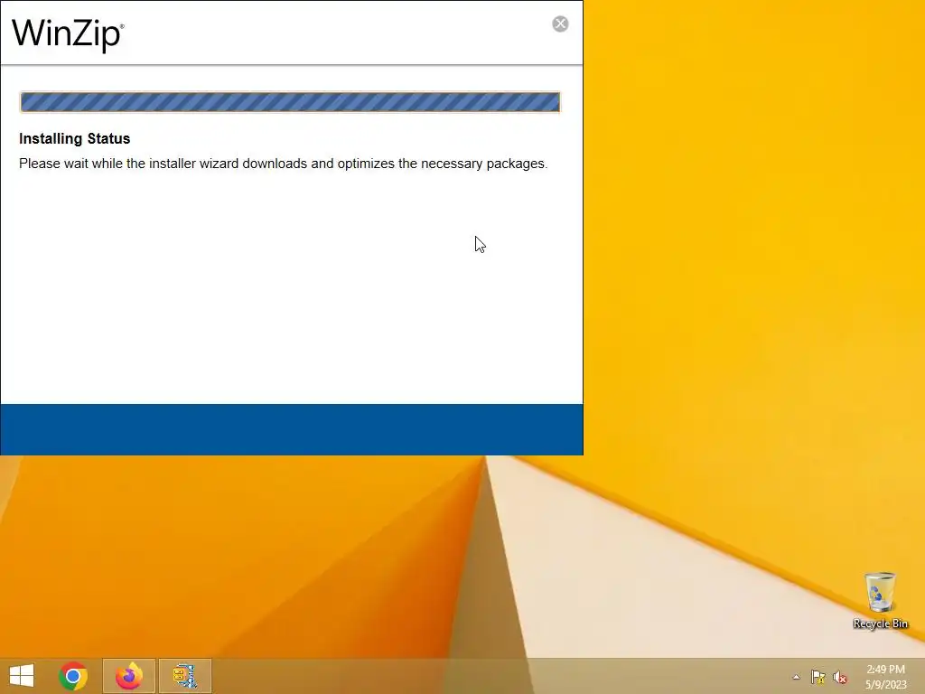Show hidden system tray icons
Image resolution: width=925 pixels, height=694 pixels.
pyautogui.click(x=796, y=677)
